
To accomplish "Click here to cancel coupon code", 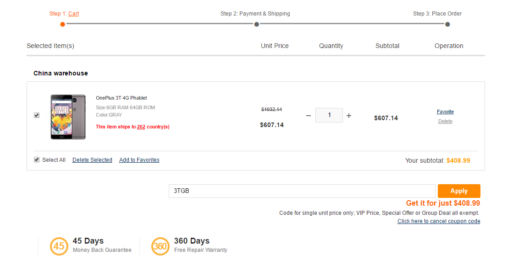I will click(439, 221).
